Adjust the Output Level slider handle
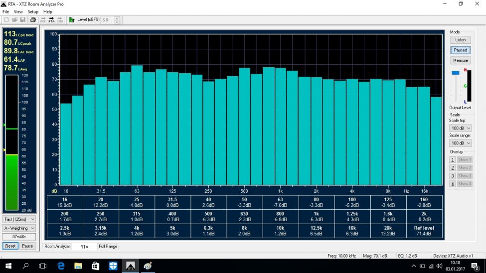This screenshot has height=273, width=486. click(455, 73)
